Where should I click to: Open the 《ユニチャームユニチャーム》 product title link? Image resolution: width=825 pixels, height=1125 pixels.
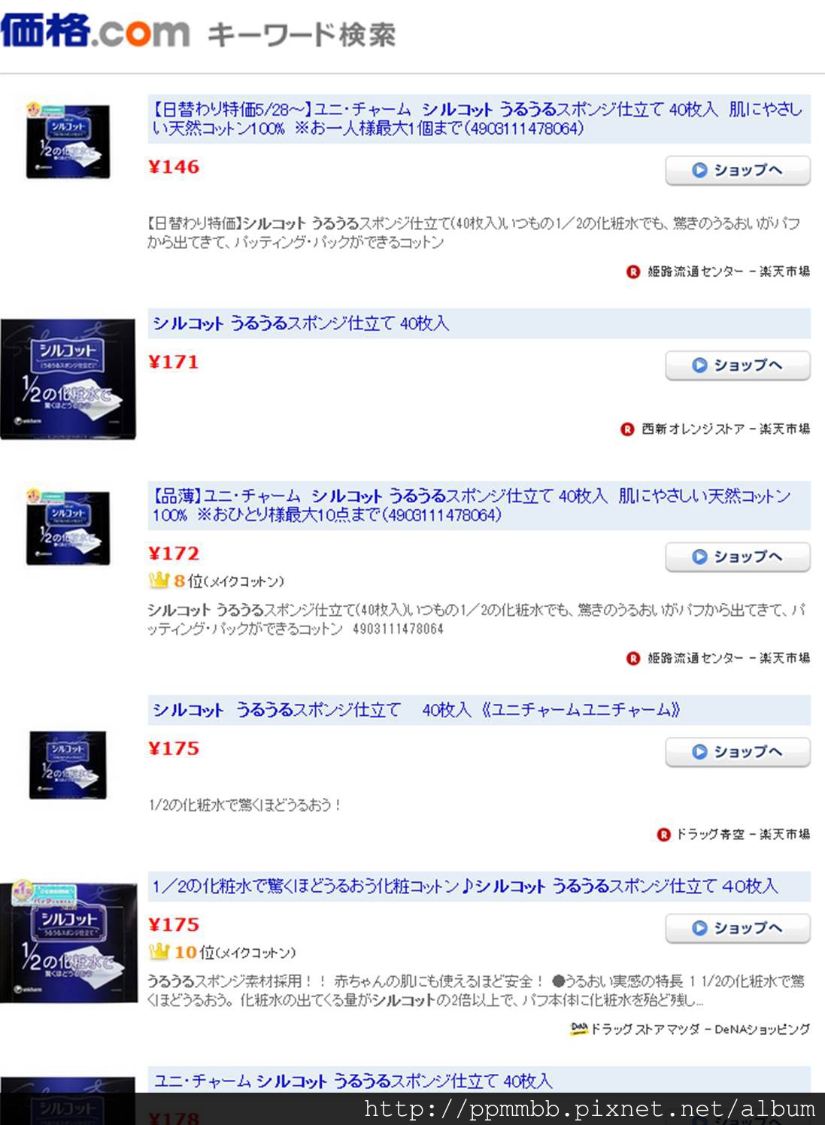[416, 710]
